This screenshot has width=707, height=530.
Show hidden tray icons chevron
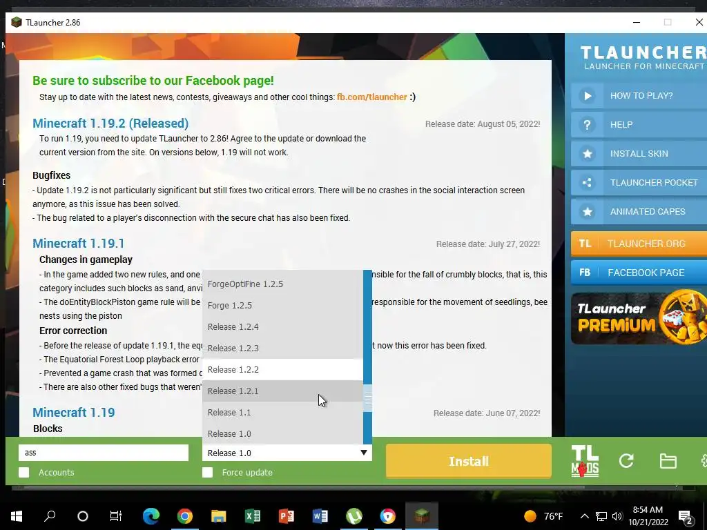584,516
